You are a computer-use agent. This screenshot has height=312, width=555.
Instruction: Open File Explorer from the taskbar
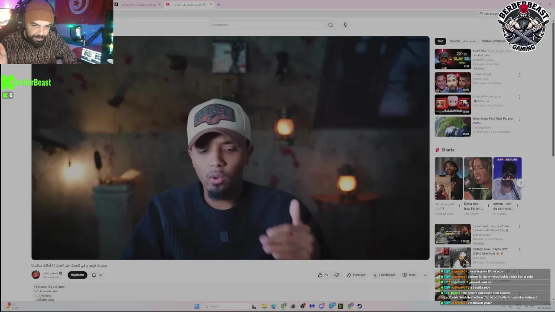pos(264,306)
